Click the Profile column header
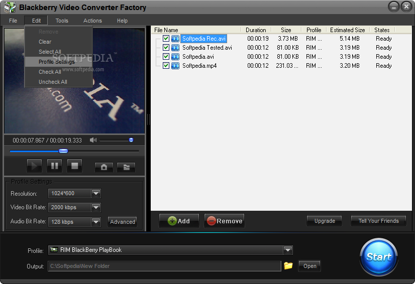 click(314, 30)
